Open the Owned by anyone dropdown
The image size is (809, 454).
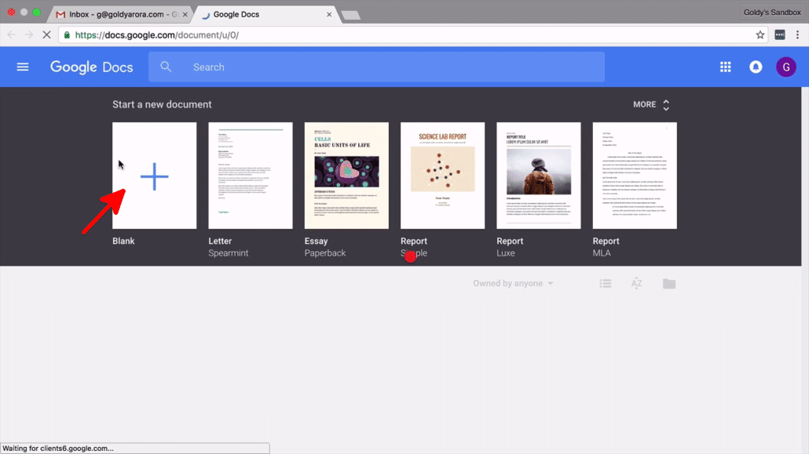[514, 283]
